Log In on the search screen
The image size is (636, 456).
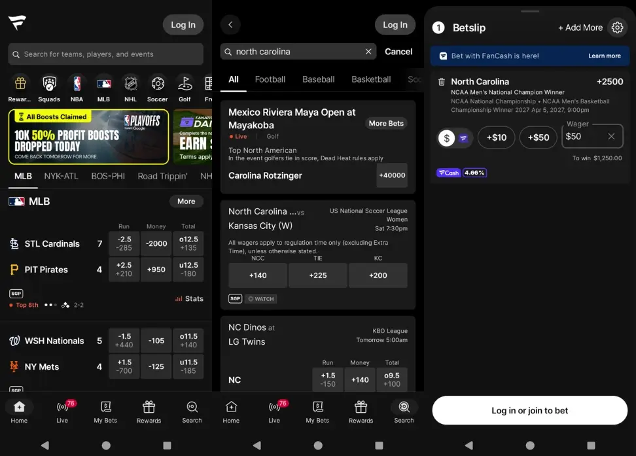pos(395,25)
